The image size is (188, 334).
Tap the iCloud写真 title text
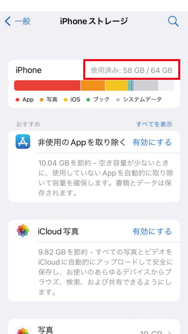(58, 232)
